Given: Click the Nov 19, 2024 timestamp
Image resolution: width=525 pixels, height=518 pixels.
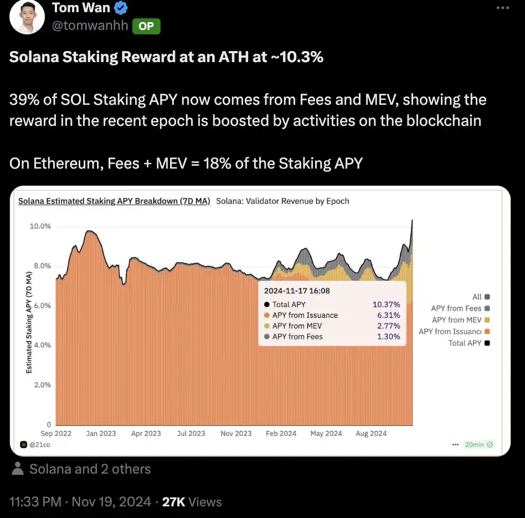Looking at the screenshot, I should [111, 502].
